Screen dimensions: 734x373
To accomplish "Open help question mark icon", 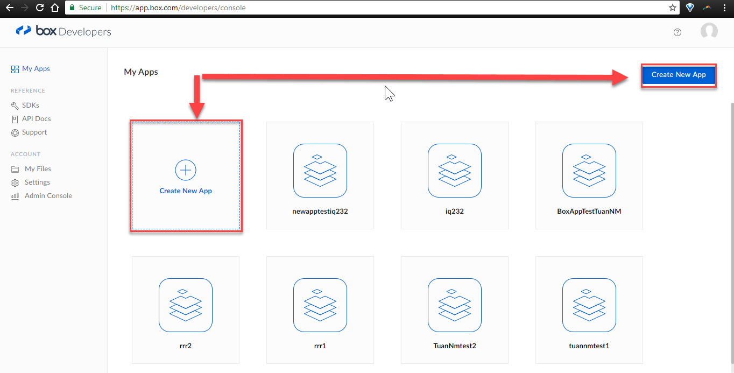I will [677, 32].
